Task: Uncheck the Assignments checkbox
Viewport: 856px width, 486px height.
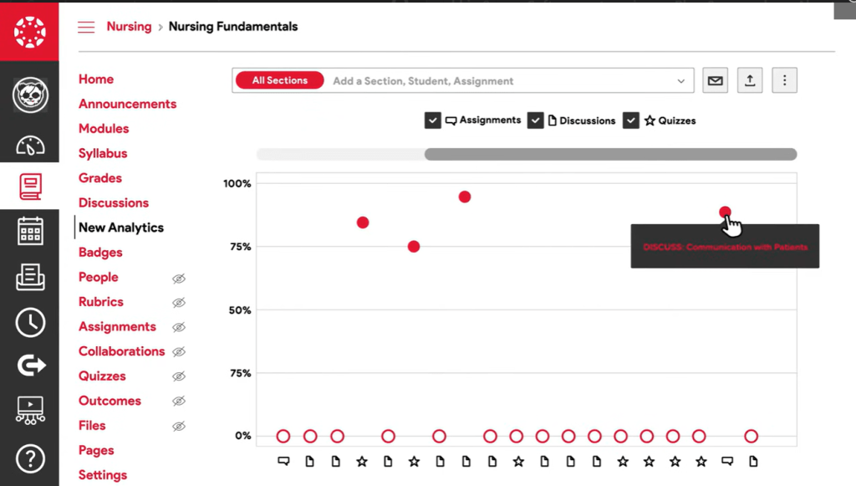Action: [x=432, y=120]
